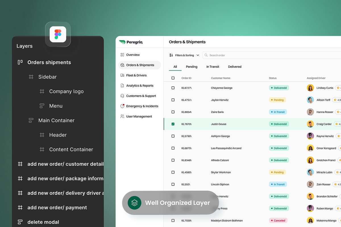
Task: Open the Filters & Sorting dropdown chevron
Action: (198, 55)
